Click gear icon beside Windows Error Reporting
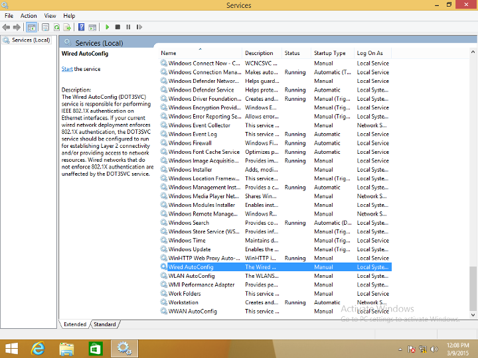Image resolution: width=478 pixels, height=358 pixels. [164, 116]
